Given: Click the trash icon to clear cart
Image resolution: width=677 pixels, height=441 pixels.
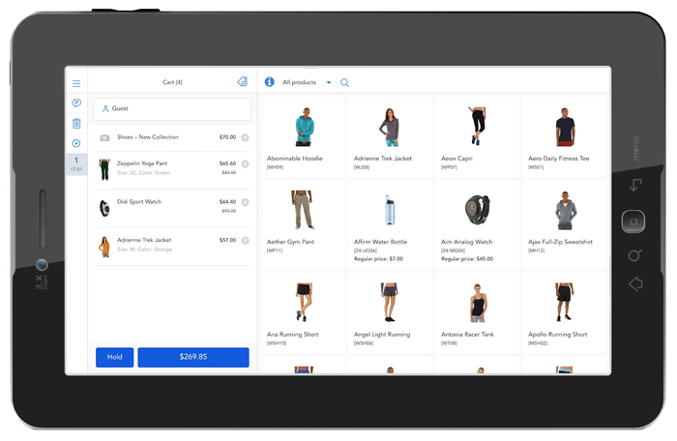Looking at the screenshot, I should [76, 124].
